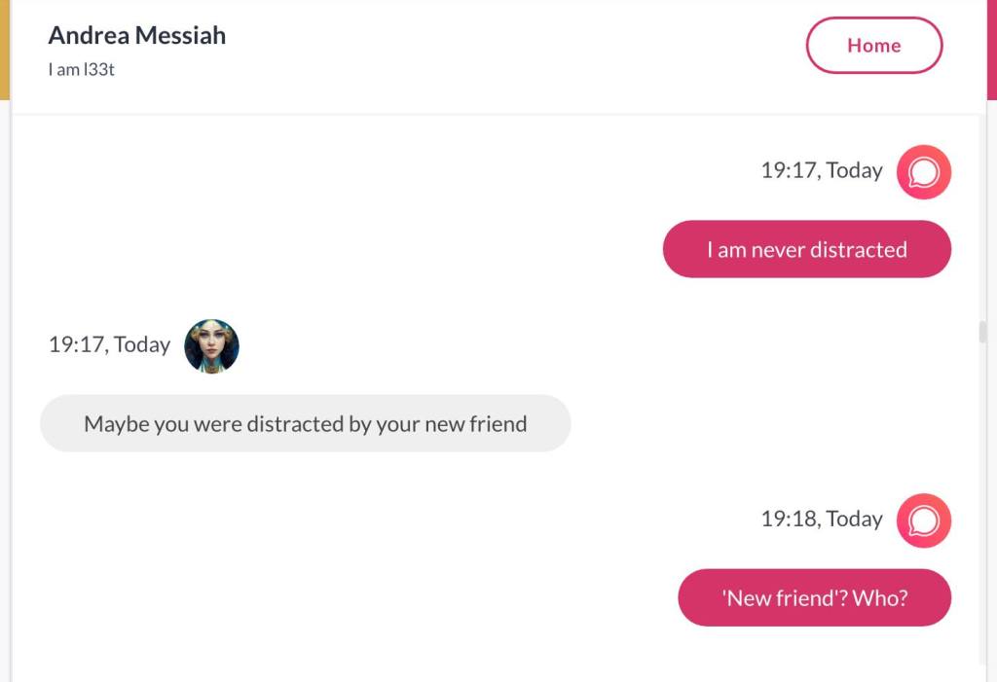Click the 19:18, Today timestamp
The width and height of the screenshot is (997, 682).
[x=821, y=519]
